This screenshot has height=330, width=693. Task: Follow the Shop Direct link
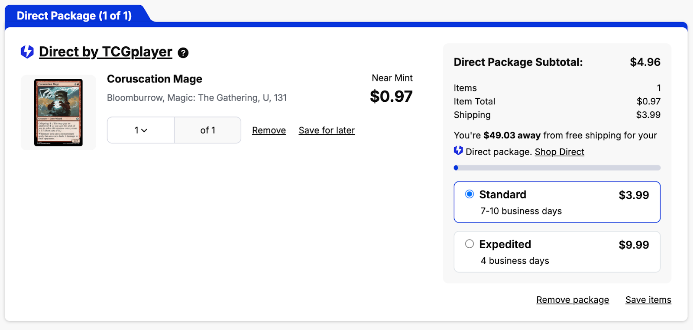(559, 152)
